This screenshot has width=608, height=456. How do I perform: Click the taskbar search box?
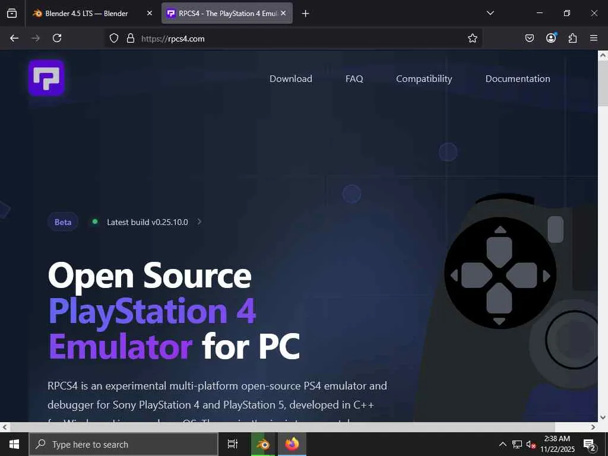coord(123,444)
